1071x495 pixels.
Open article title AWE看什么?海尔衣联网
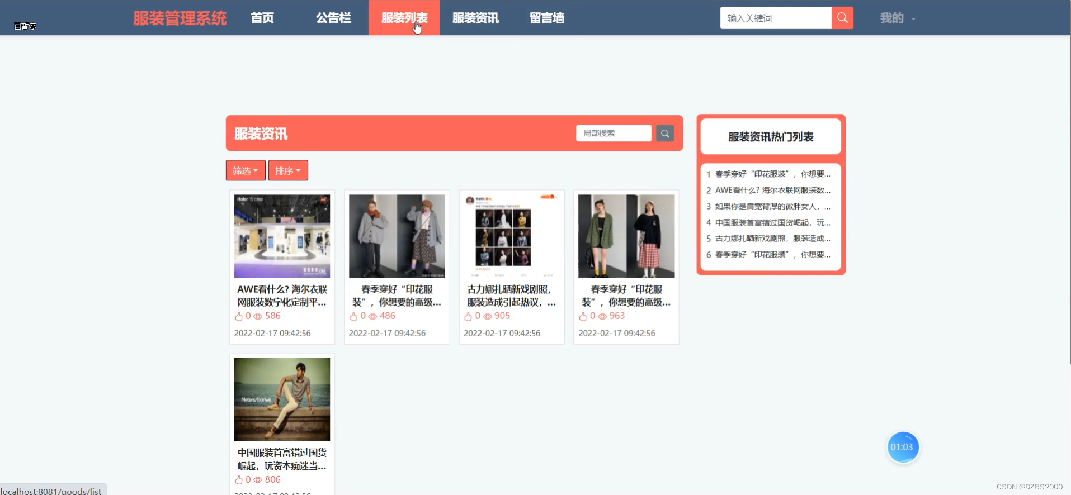coord(282,296)
